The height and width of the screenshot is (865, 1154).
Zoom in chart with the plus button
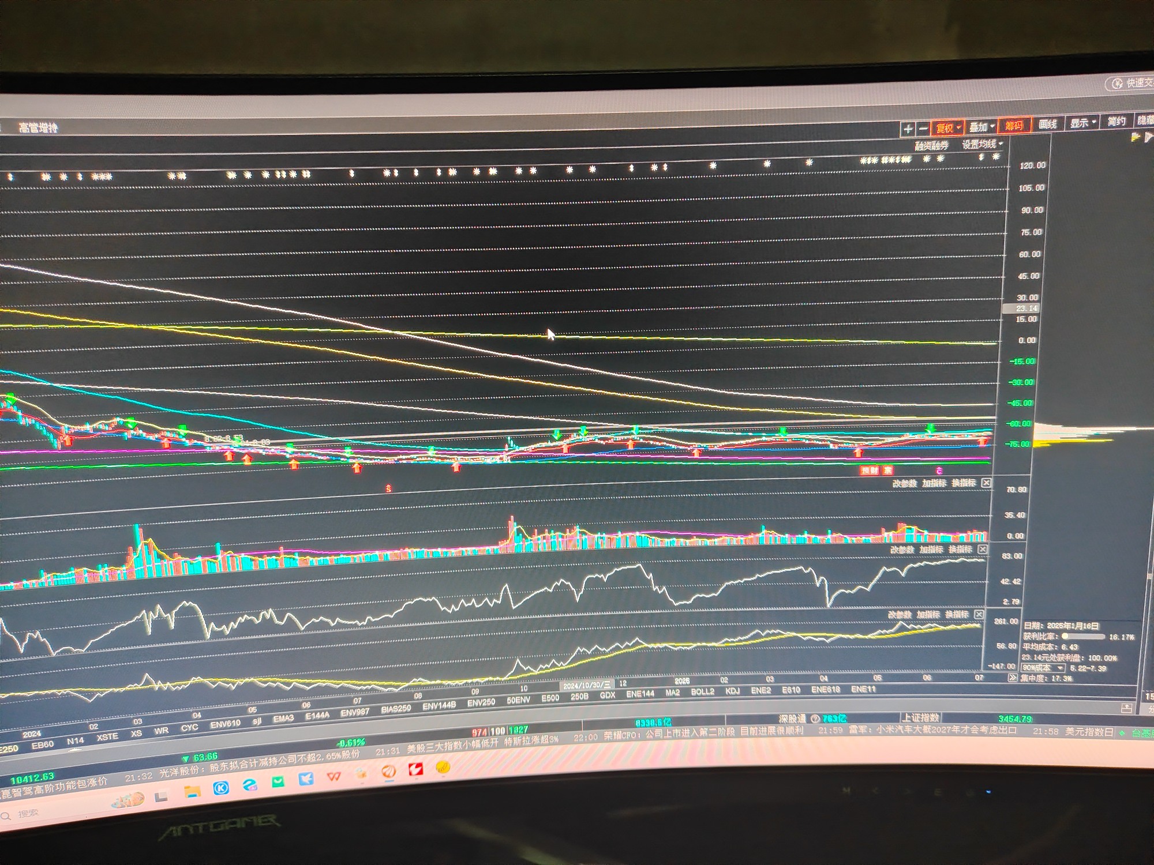point(908,129)
